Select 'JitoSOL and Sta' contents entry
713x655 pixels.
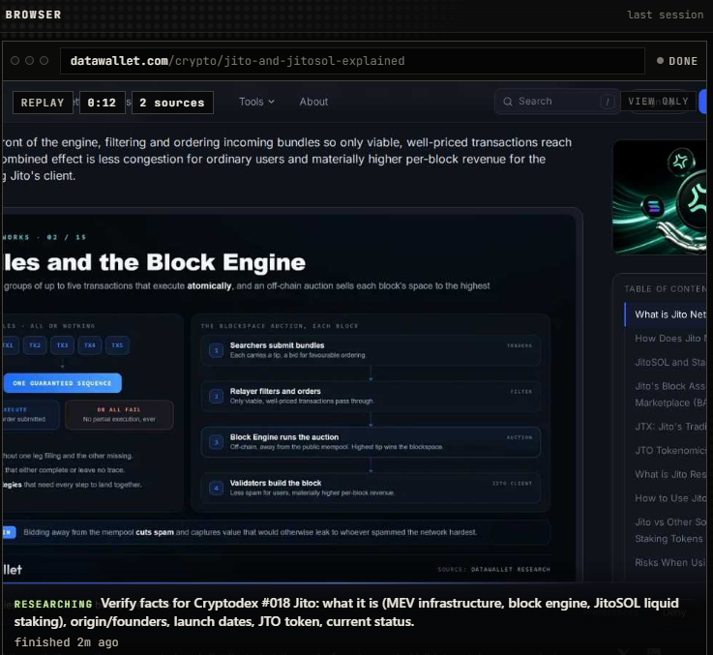coord(670,362)
